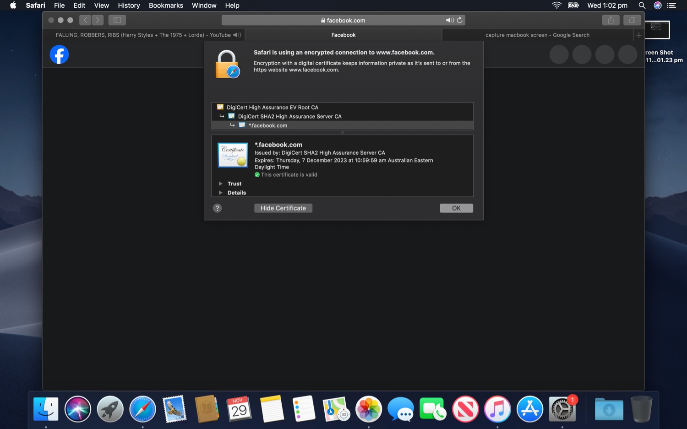
Task: Open Contacts in the Dock
Action: coord(207,409)
